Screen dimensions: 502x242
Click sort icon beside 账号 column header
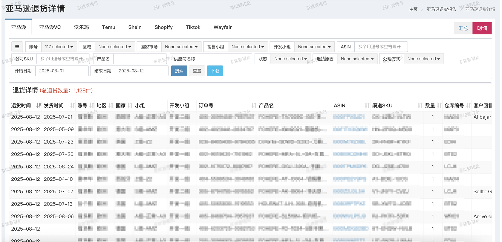pos(92,105)
